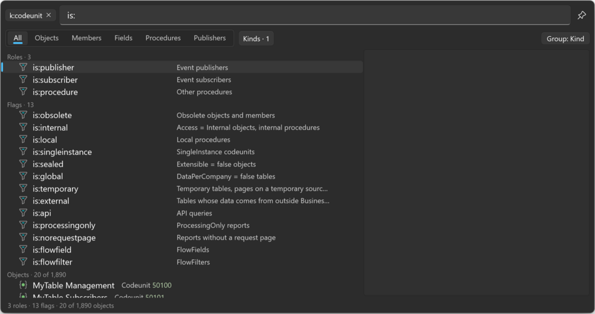Click the filter icon next to is:internal

point(23,127)
